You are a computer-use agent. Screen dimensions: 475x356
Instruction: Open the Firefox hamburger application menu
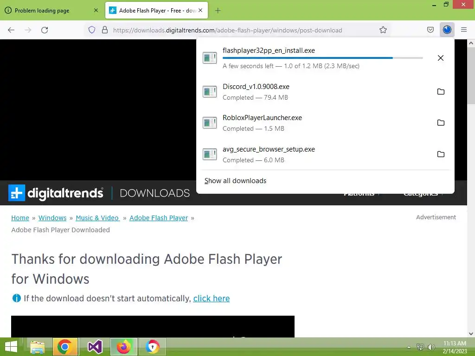coord(463,30)
